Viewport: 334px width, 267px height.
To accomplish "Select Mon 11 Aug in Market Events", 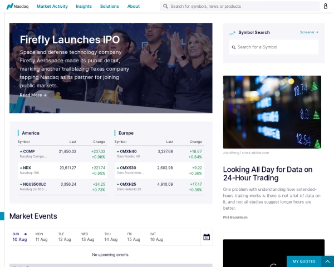I will tap(41, 237).
